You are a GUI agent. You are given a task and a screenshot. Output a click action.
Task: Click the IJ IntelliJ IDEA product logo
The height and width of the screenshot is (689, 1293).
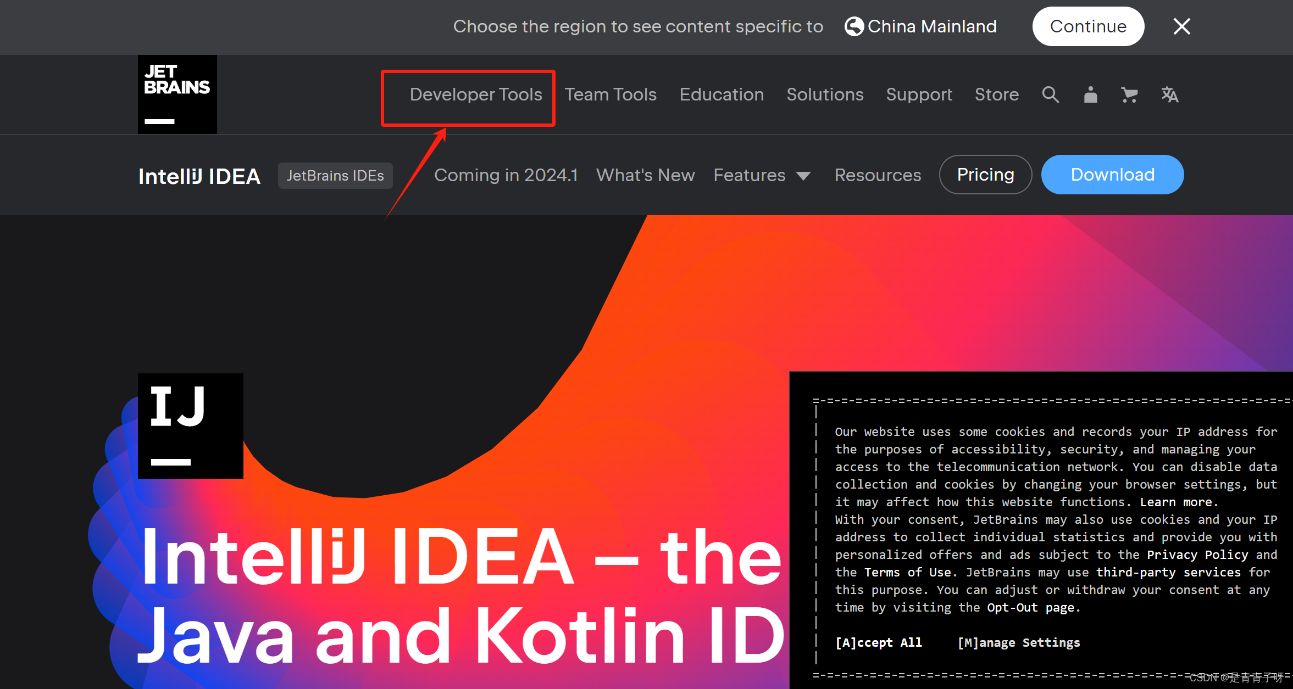pyautogui.click(x=190, y=425)
